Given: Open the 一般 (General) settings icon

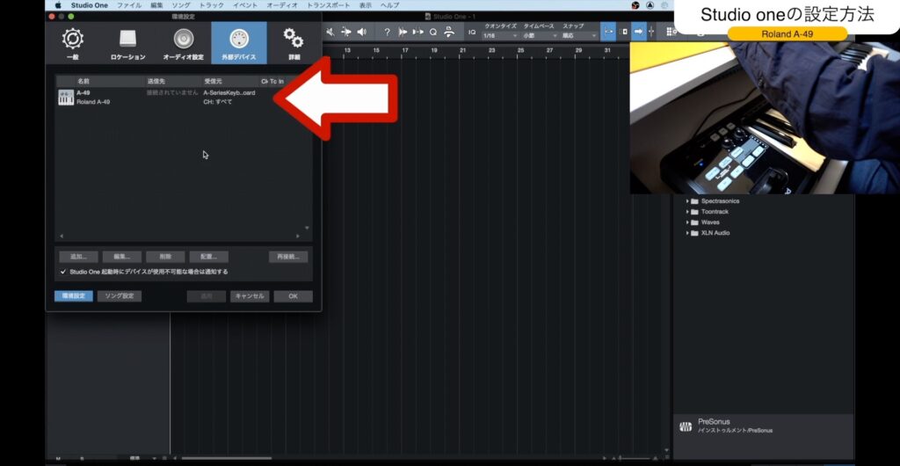Looking at the screenshot, I should (x=72, y=40).
